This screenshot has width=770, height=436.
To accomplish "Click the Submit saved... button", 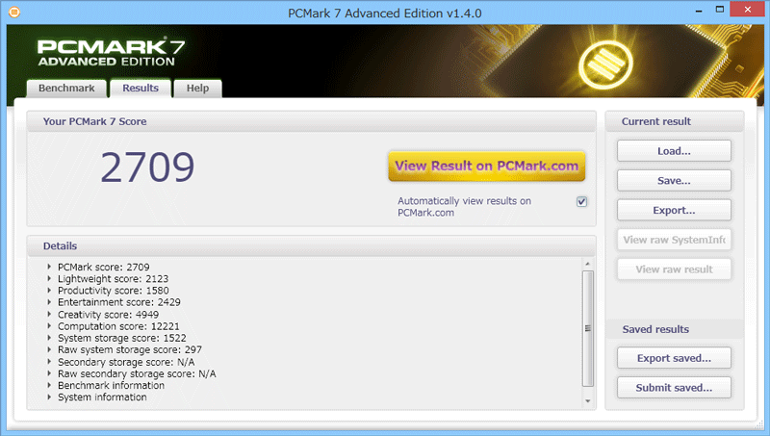I will coord(674,387).
